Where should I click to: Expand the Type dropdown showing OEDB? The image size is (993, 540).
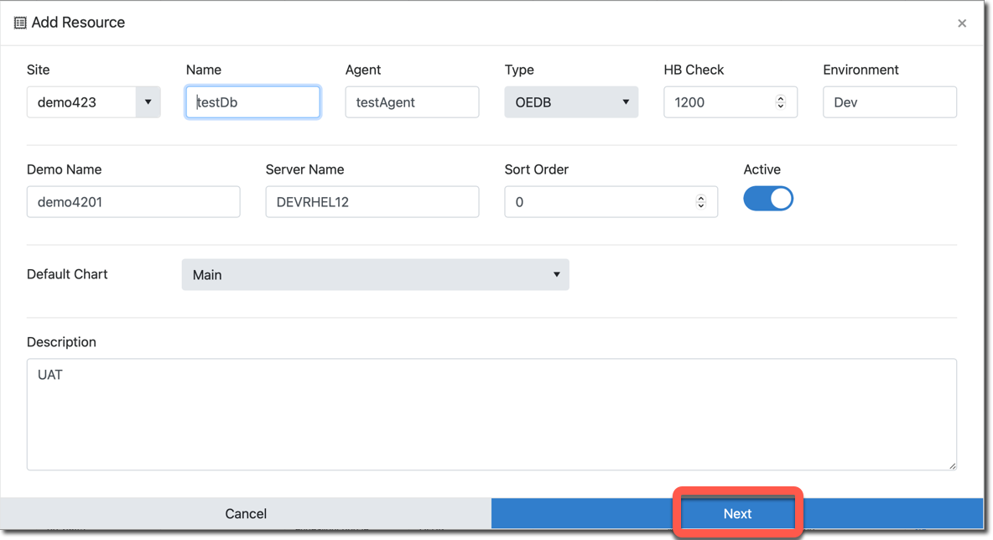coord(571,102)
